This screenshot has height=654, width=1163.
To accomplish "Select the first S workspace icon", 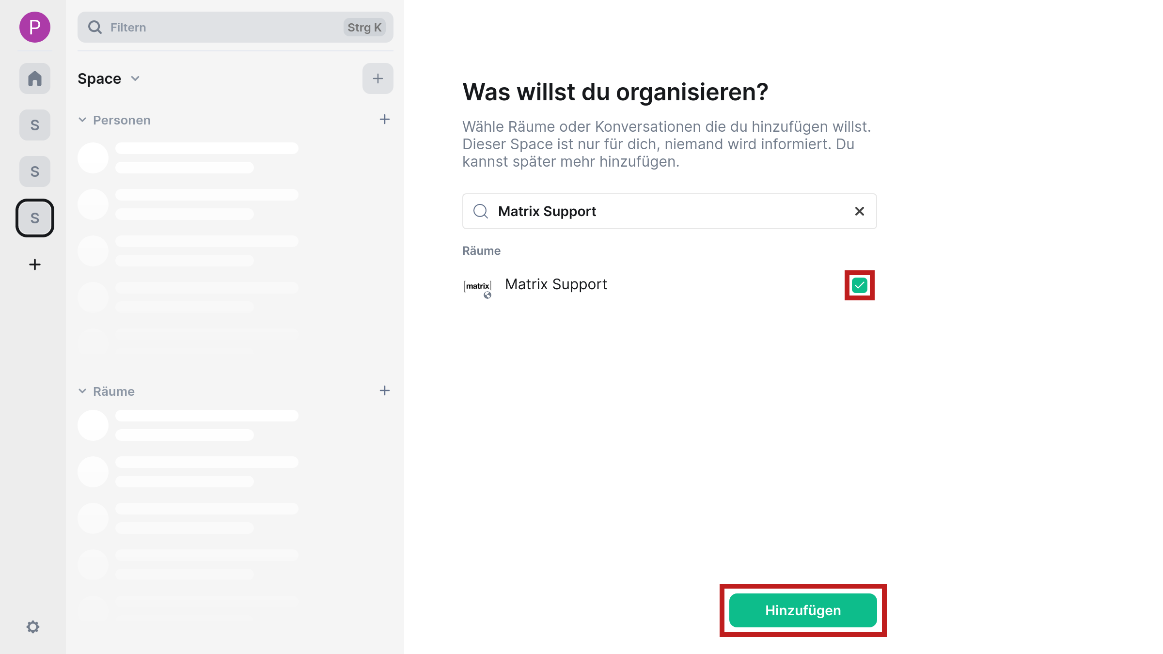I will pos(34,125).
